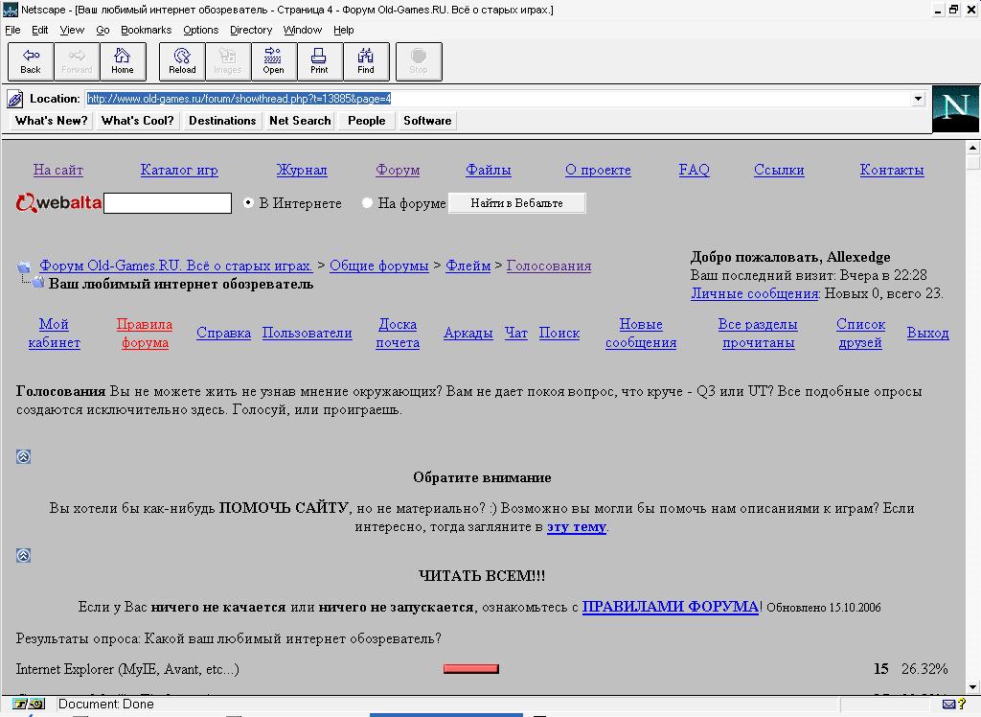The height and width of the screenshot is (717, 981).
Task: Click the Images toolbar button
Action: (228, 61)
